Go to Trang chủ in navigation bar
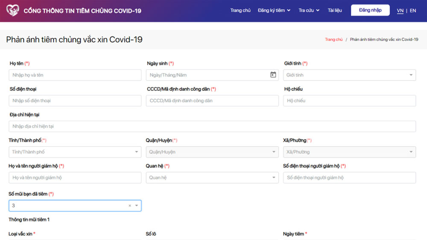 click(x=240, y=10)
